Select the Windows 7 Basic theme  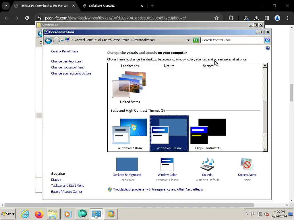click(x=130, y=133)
